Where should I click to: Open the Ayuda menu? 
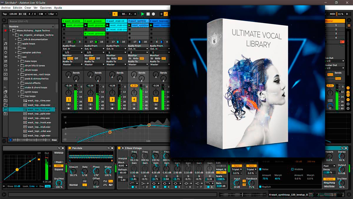[58, 8]
